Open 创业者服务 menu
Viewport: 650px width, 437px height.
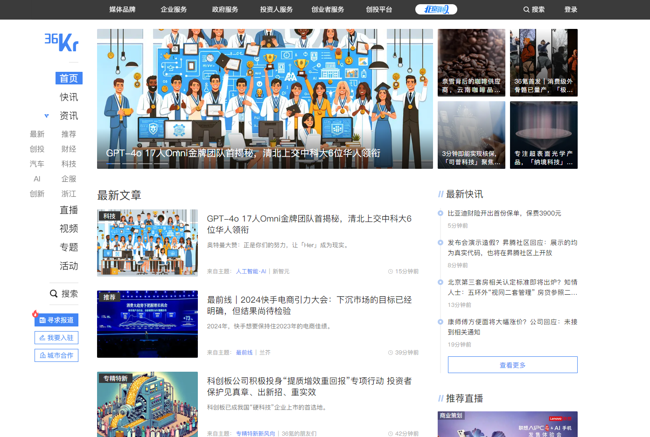point(328,9)
